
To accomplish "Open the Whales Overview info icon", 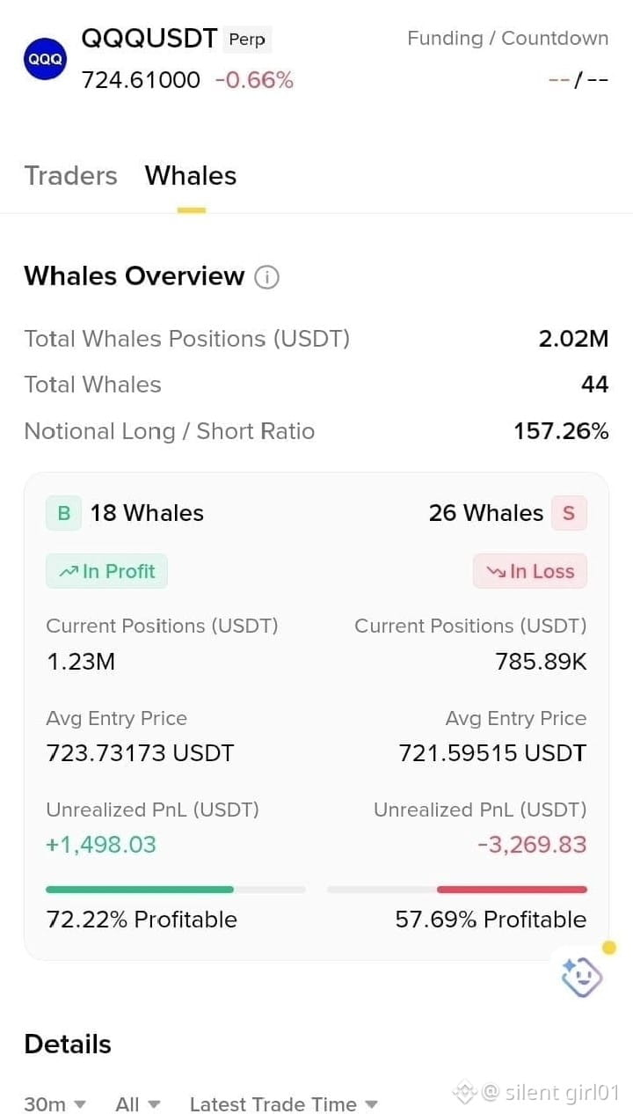I will tap(266, 277).
